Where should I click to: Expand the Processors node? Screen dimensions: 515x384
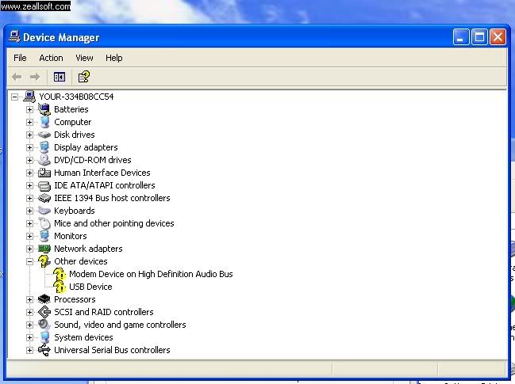29,299
